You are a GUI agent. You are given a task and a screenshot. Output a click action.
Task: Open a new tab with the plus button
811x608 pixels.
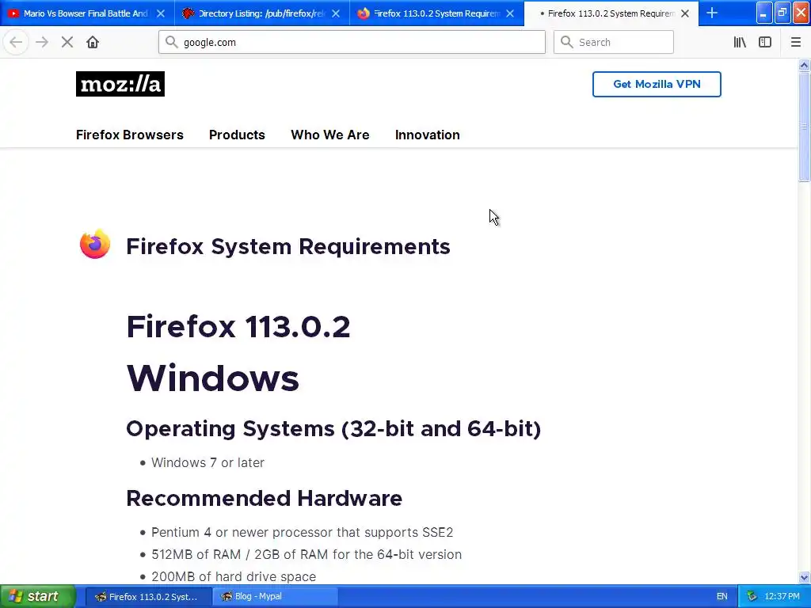(x=712, y=13)
